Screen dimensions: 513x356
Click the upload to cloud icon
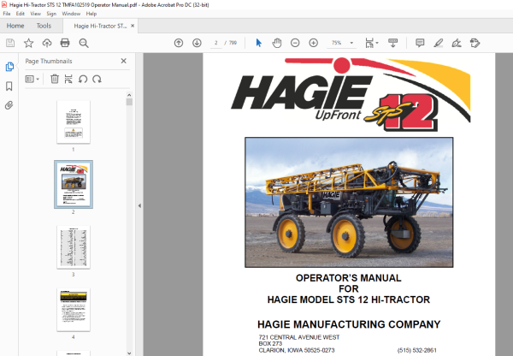(x=47, y=43)
